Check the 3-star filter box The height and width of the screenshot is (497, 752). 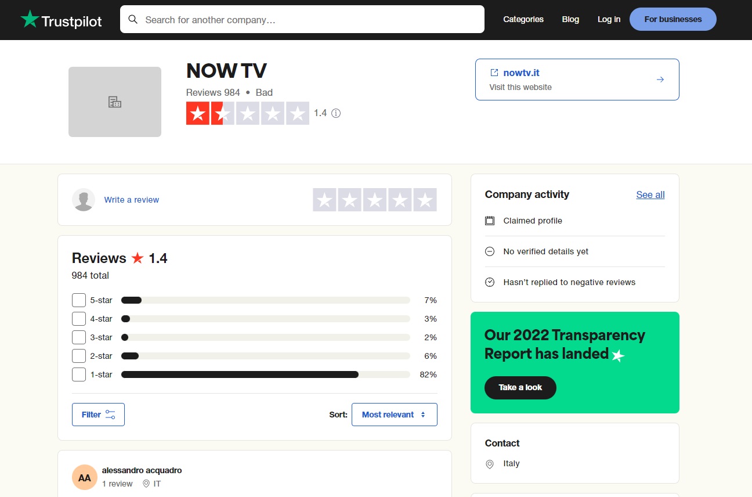78,337
